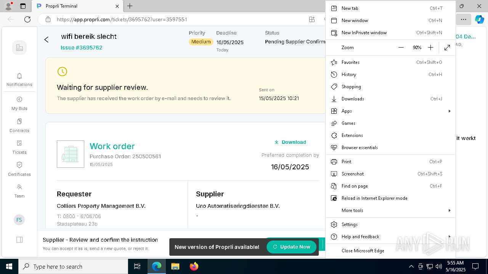Click the taskbar search box
Screen dimensions: 488x274
(73, 266)
